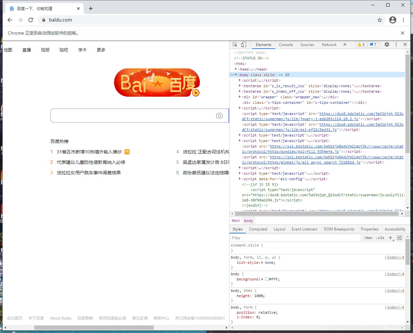Click the camera icon in Baidu search box

pyautogui.click(x=219, y=115)
